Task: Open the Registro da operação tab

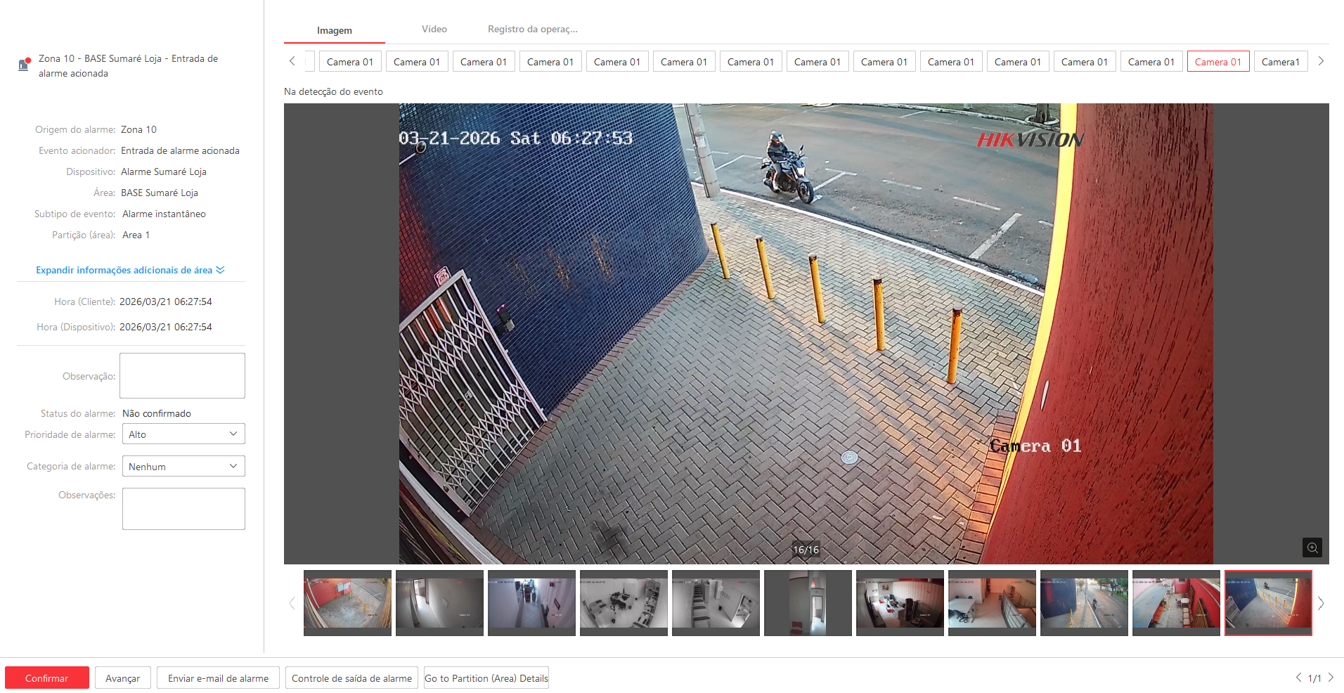Action: click(x=532, y=30)
